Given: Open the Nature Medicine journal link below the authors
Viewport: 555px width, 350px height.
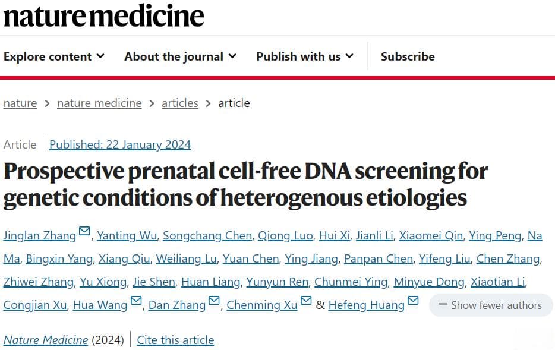Looking at the screenshot, I should tap(46, 340).
